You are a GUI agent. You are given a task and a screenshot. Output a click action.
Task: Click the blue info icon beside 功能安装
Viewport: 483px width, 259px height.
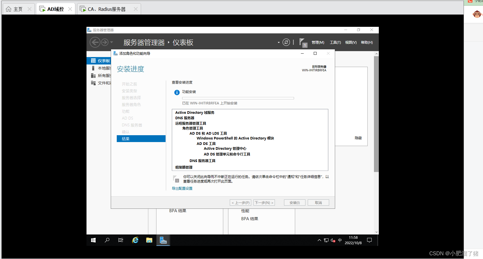pyautogui.click(x=177, y=92)
